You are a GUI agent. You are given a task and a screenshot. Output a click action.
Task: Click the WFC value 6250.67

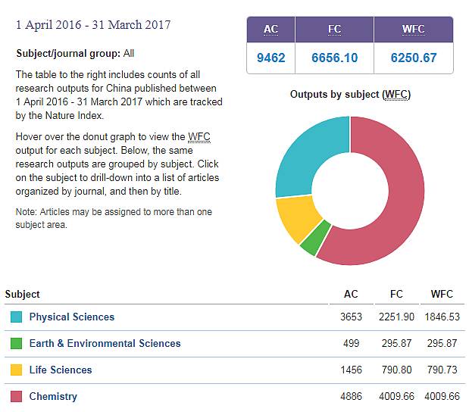(414, 58)
